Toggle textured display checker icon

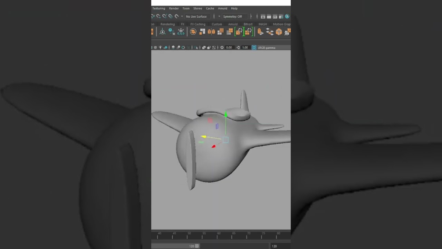coord(155,47)
